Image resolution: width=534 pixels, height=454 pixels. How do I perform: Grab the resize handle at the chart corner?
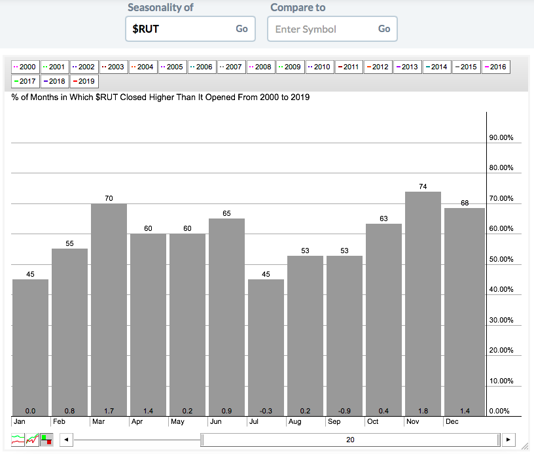tap(525, 446)
